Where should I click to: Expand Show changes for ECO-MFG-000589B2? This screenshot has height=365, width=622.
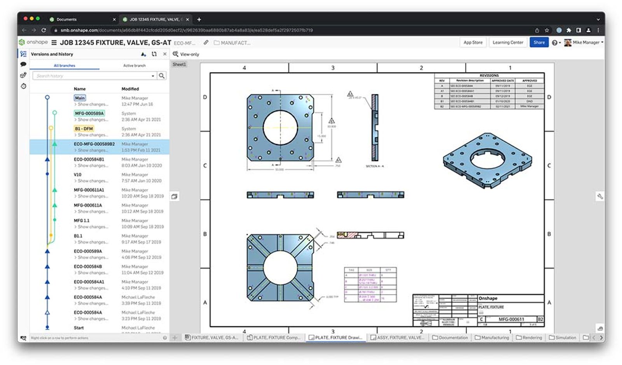[92, 150]
